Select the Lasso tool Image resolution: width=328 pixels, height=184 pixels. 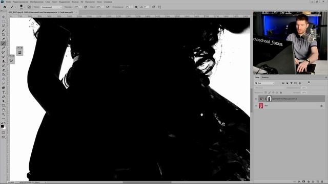(x=4, y=26)
